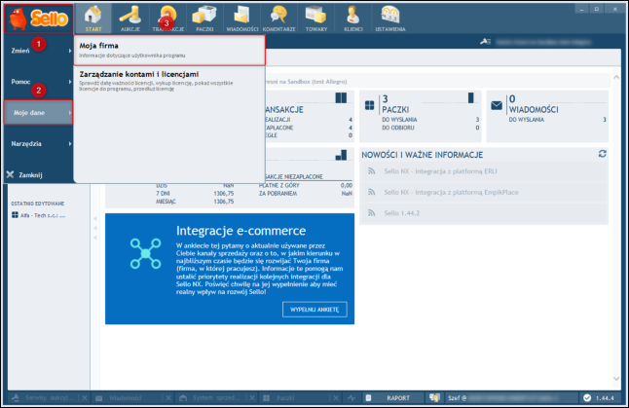629x408 pixels.
Task: Open recently edited Alfa - Tech s.c. entry
Action: 39,215
